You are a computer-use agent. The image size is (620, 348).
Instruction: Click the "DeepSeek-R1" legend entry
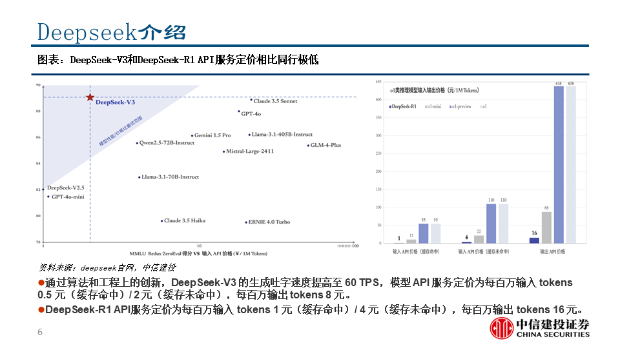402,106
